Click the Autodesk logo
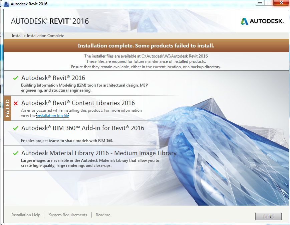The width and height of the screenshot is (290, 225). (262, 21)
